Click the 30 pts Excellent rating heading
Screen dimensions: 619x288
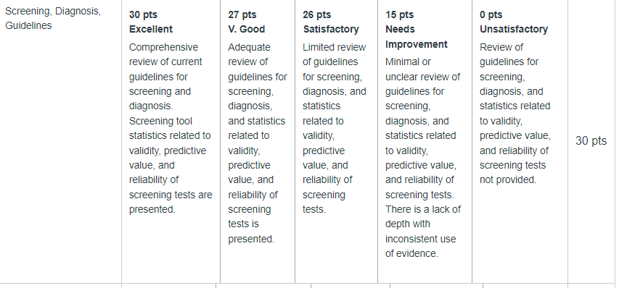click(151, 22)
